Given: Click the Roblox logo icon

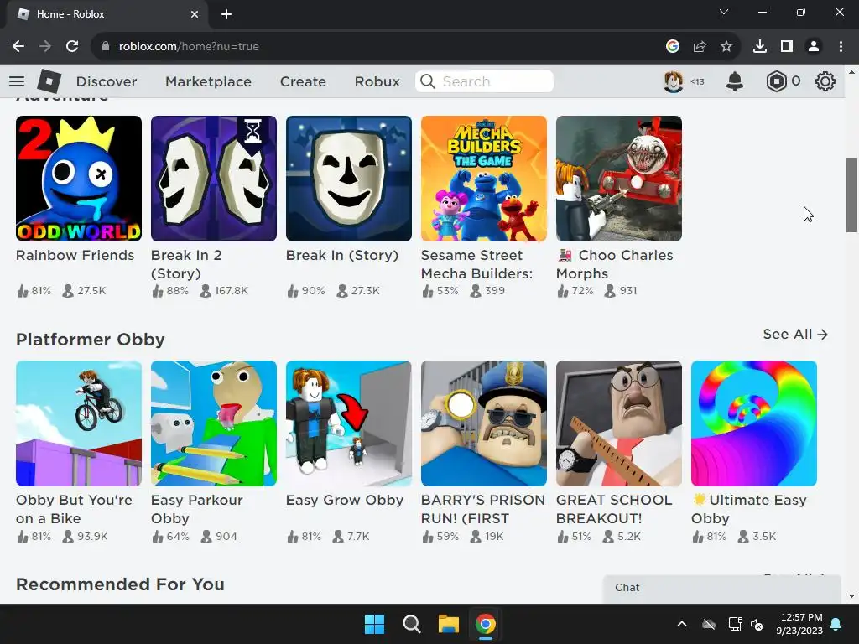Looking at the screenshot, I should pyautogui.click(x=49, y=81).
